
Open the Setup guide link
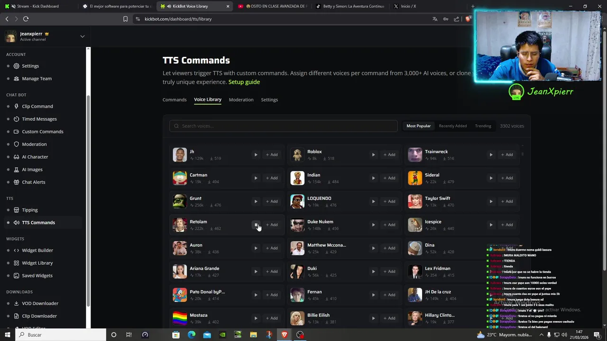pyautogui.click(x=244, y=82)
